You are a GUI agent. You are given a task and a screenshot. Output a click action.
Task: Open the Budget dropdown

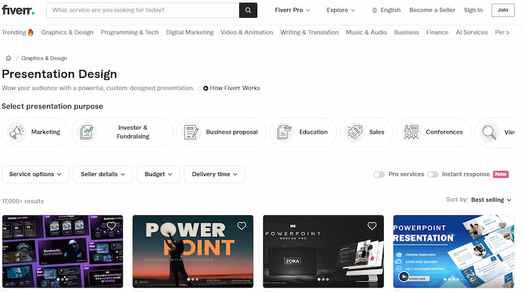[158, 174]
